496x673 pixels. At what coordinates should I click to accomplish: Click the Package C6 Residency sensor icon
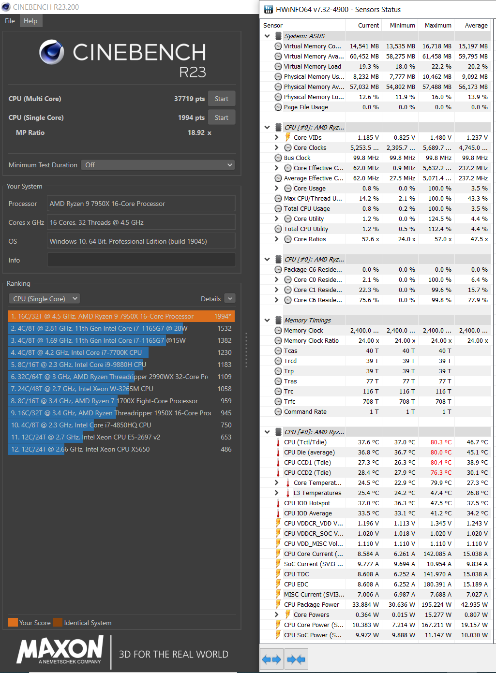point(278,269)
